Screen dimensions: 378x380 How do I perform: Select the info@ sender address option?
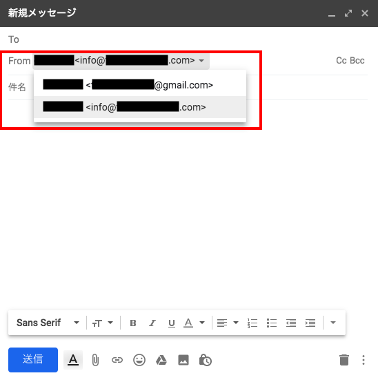pos(140,107)
